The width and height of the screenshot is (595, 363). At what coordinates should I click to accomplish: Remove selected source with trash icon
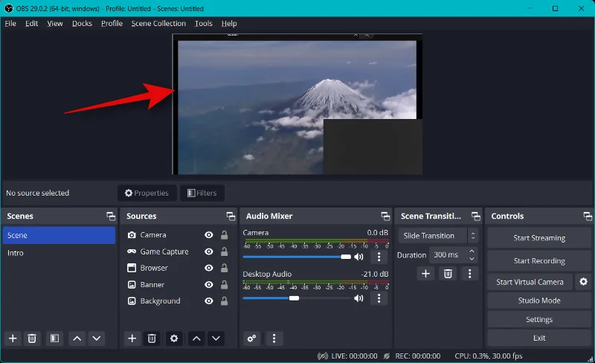(x=152, y=338)
